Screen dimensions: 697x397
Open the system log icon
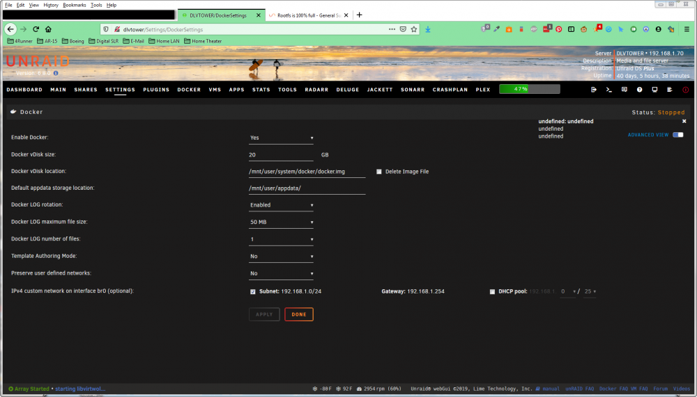pos(669,90)
